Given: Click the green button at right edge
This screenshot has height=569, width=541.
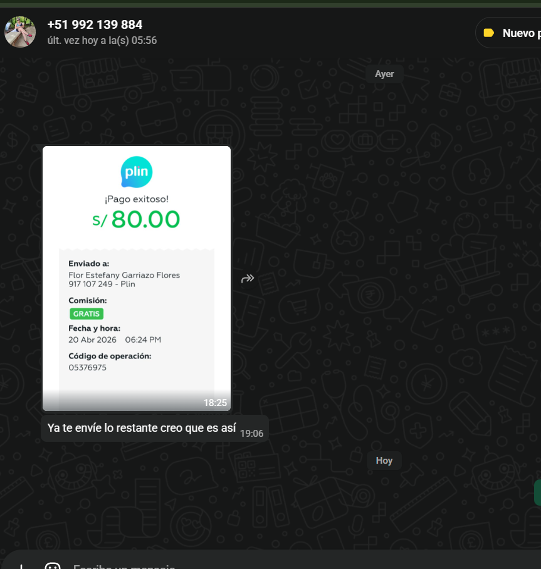Looking at the screenshot, I should click(x=537, y=493).
